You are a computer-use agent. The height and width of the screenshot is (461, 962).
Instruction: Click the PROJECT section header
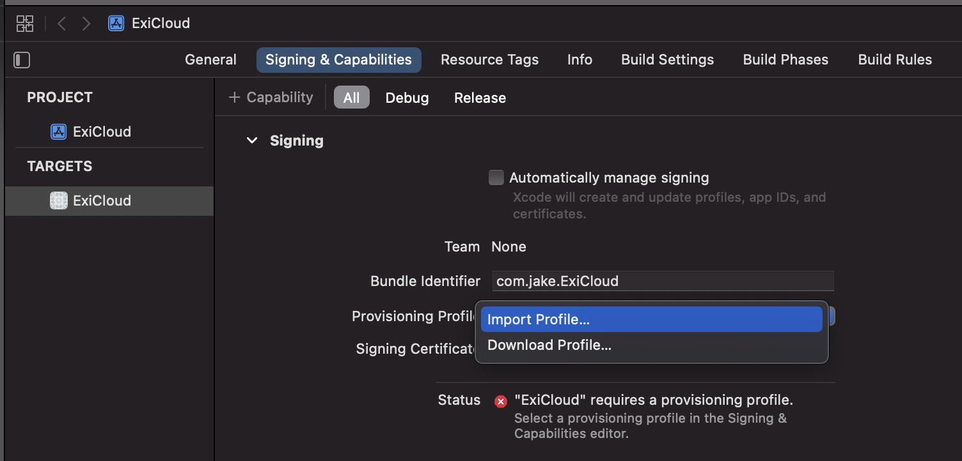click(x=59, y=98)
